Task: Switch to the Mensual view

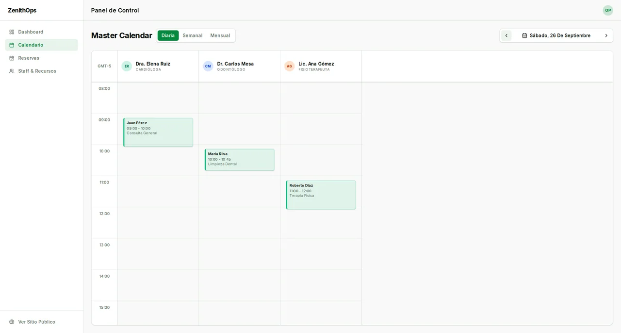Action: click(x=220, y=35)
